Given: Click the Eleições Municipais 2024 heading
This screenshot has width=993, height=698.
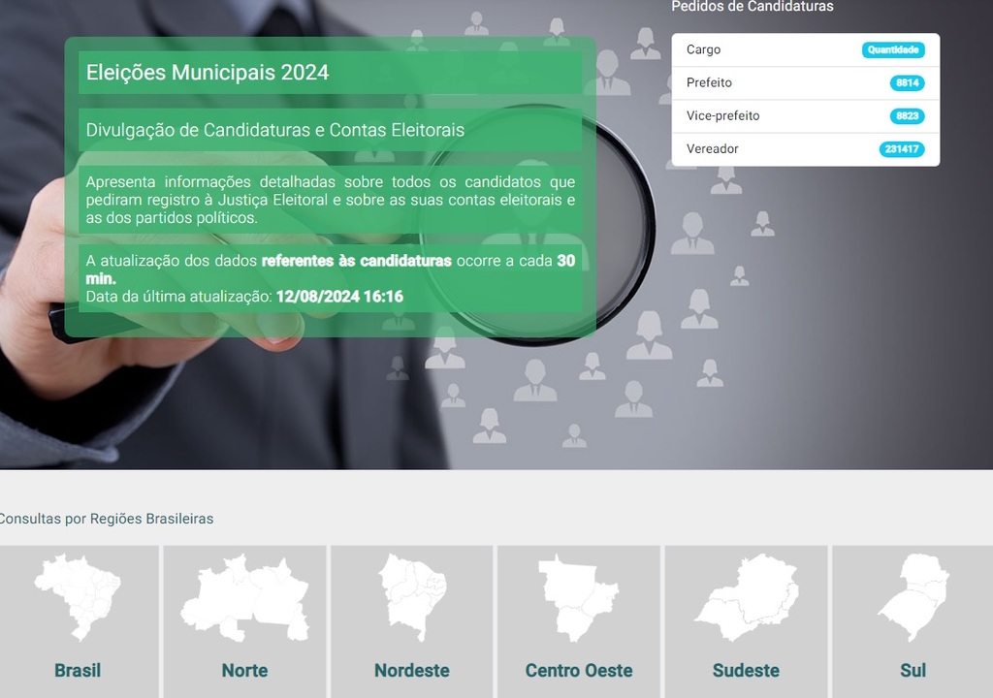Looking at the screenshot, I should pyautogui.click(x=208, y=73).
